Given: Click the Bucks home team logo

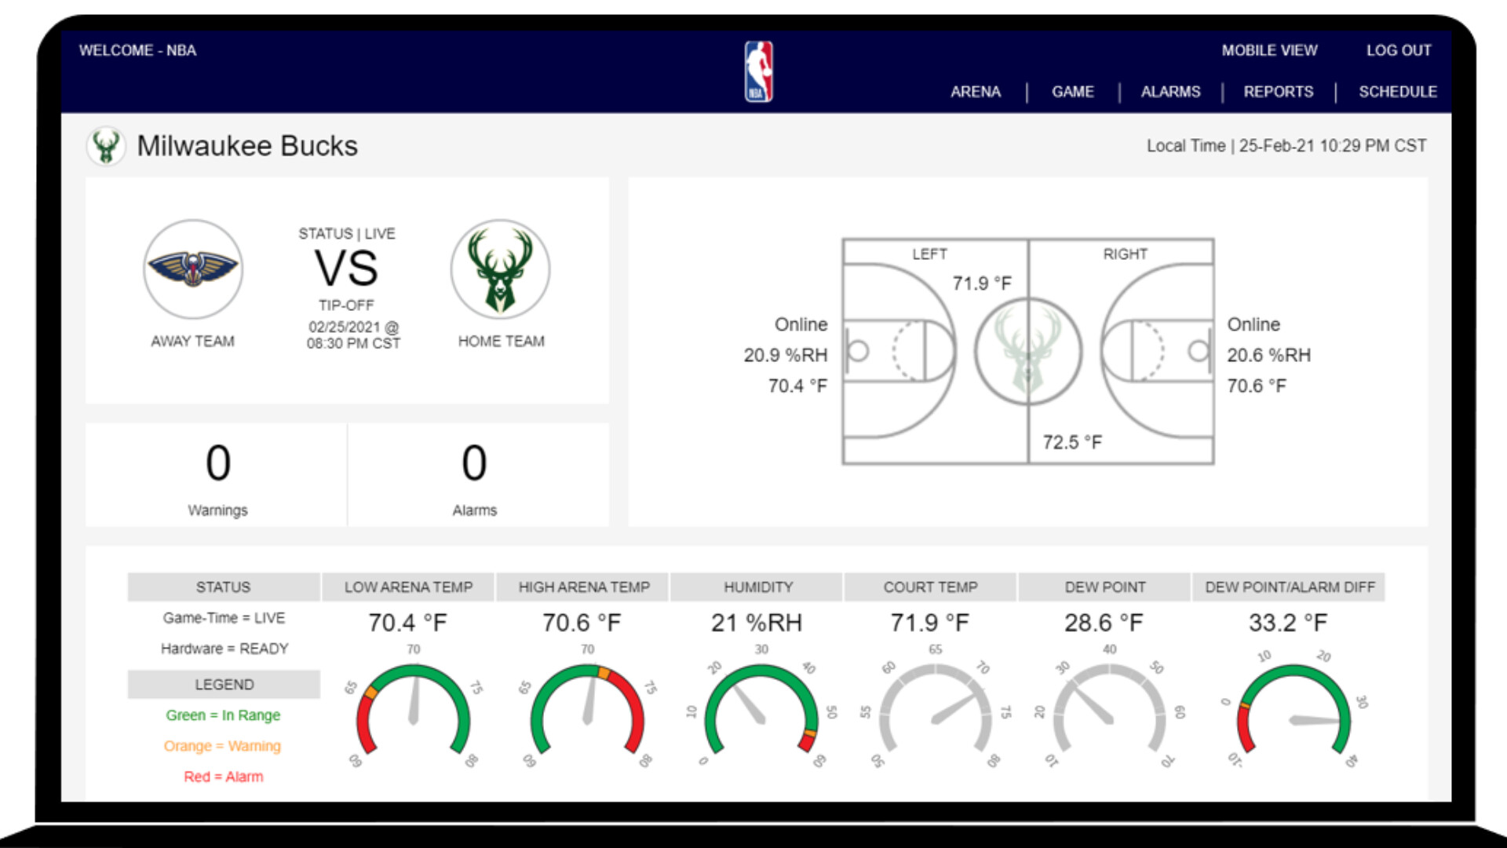Looking at the screenshot, I should [500, 269].
